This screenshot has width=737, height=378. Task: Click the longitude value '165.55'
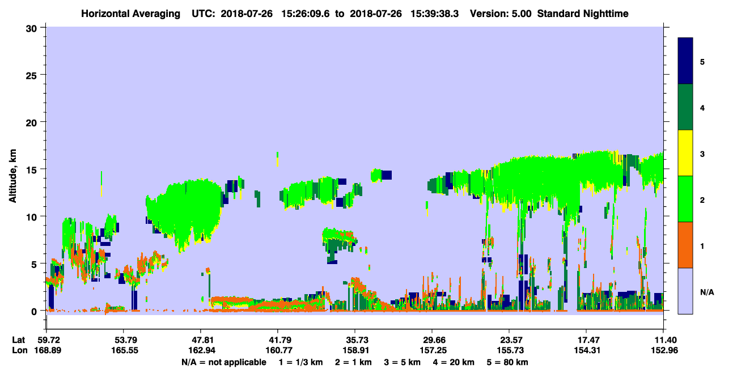pyautogui.click(x=124, y=351)
